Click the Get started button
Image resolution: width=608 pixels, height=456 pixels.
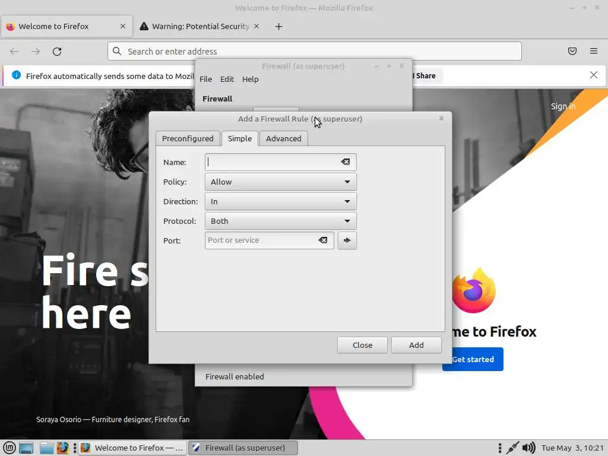tap(473, 359)
